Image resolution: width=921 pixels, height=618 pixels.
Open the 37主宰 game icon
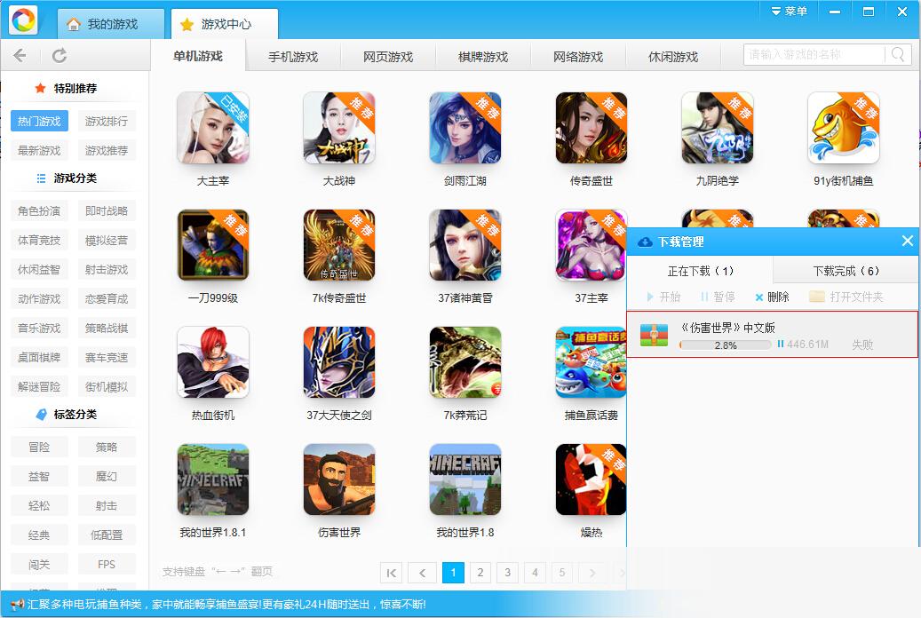click(x=591, y=245)
